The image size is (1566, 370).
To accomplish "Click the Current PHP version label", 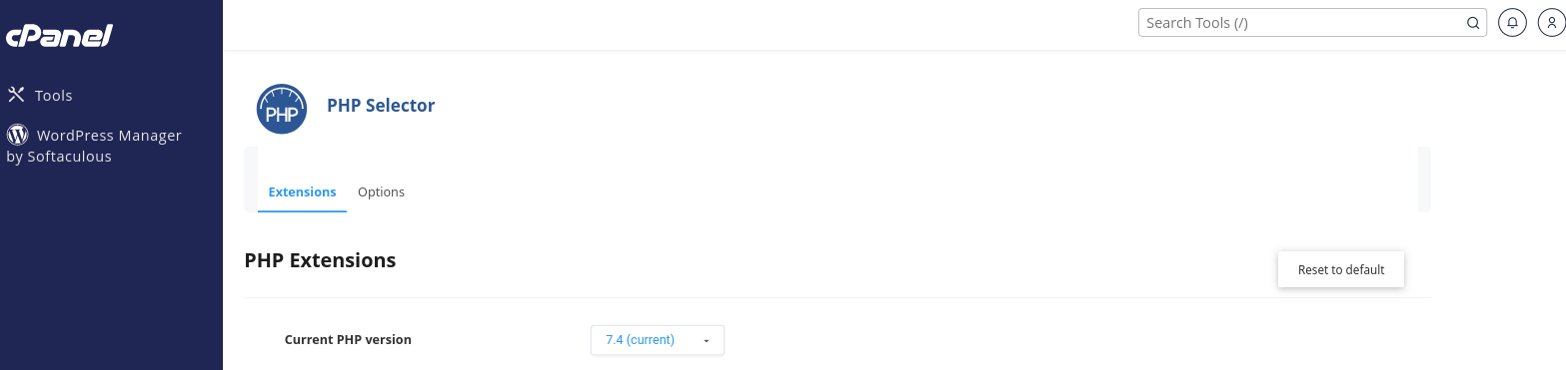I will pyautogui.click(x=348, y=339).
